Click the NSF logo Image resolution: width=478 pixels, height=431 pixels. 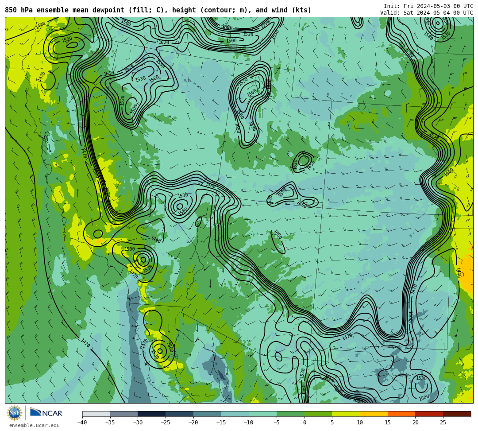click(15, 413)
